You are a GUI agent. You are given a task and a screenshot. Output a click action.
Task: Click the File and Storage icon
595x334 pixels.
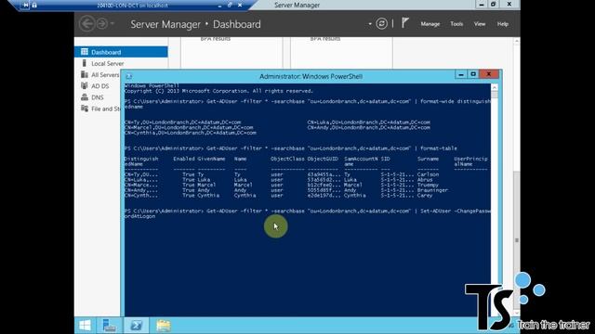[x=85, y=109]
